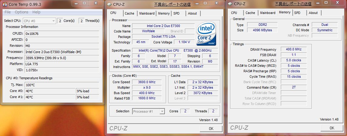
Task: Click OK in the right CPU-Z window
Action: pos(332,128)
